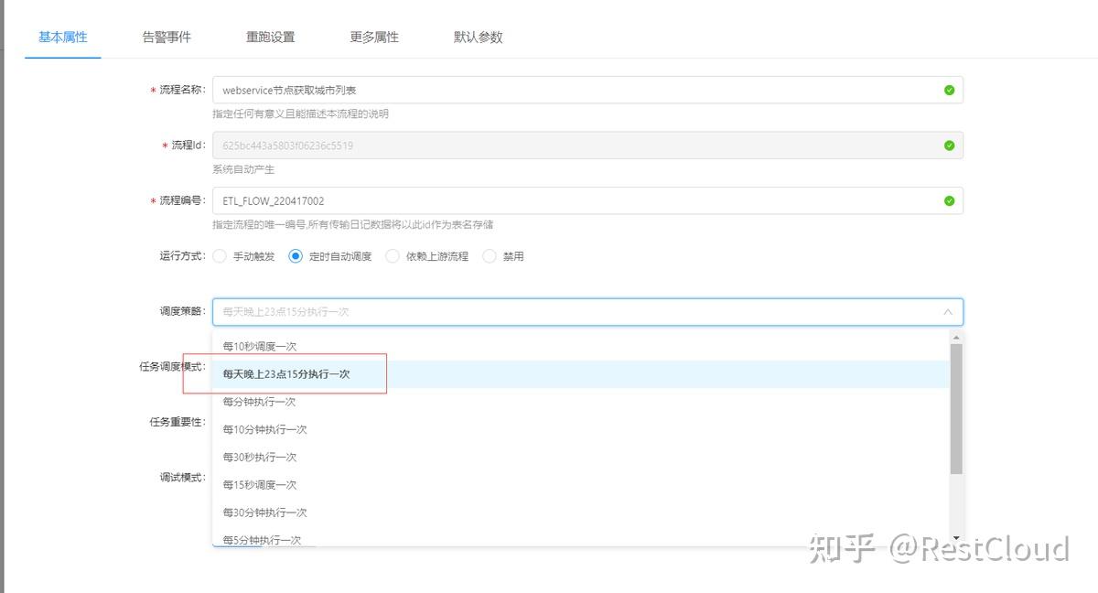Enable the 定时自动调度 option
The image size is (1098, 593).
tap(296, 256)
